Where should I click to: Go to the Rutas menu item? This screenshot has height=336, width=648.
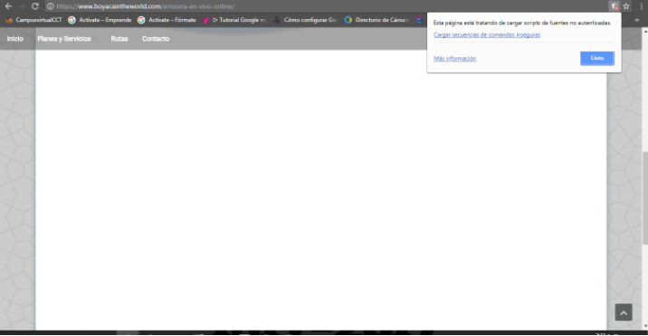coord(119,38)
